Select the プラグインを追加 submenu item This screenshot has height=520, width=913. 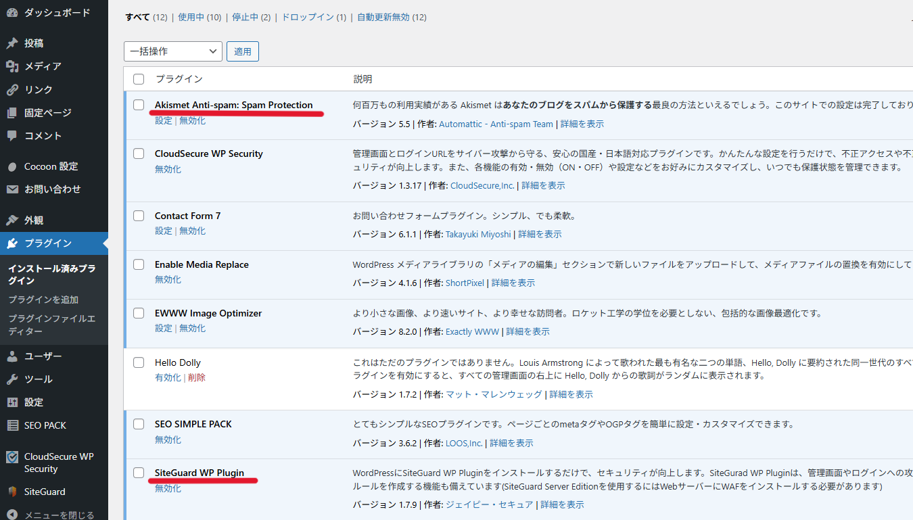point(43,300)
